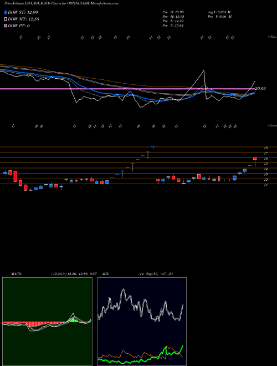The height and width of the screenshot is (366, 277).
Task: Click price axis label 13
Action: tap(265, 175)
